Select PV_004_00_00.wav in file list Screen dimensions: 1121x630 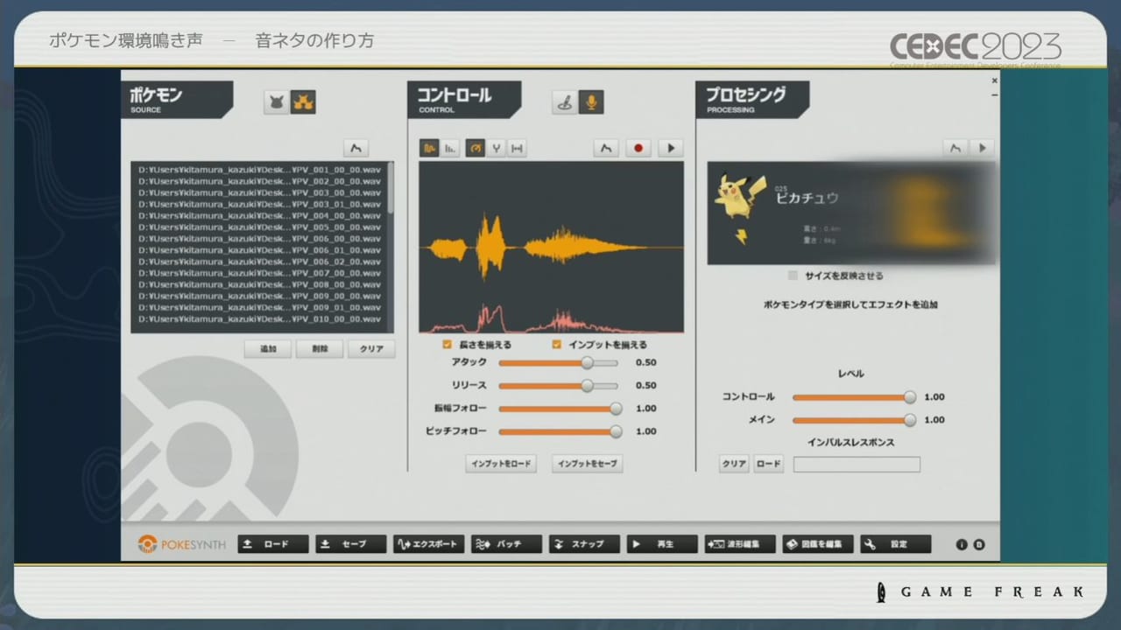click(x=259, y=215)
